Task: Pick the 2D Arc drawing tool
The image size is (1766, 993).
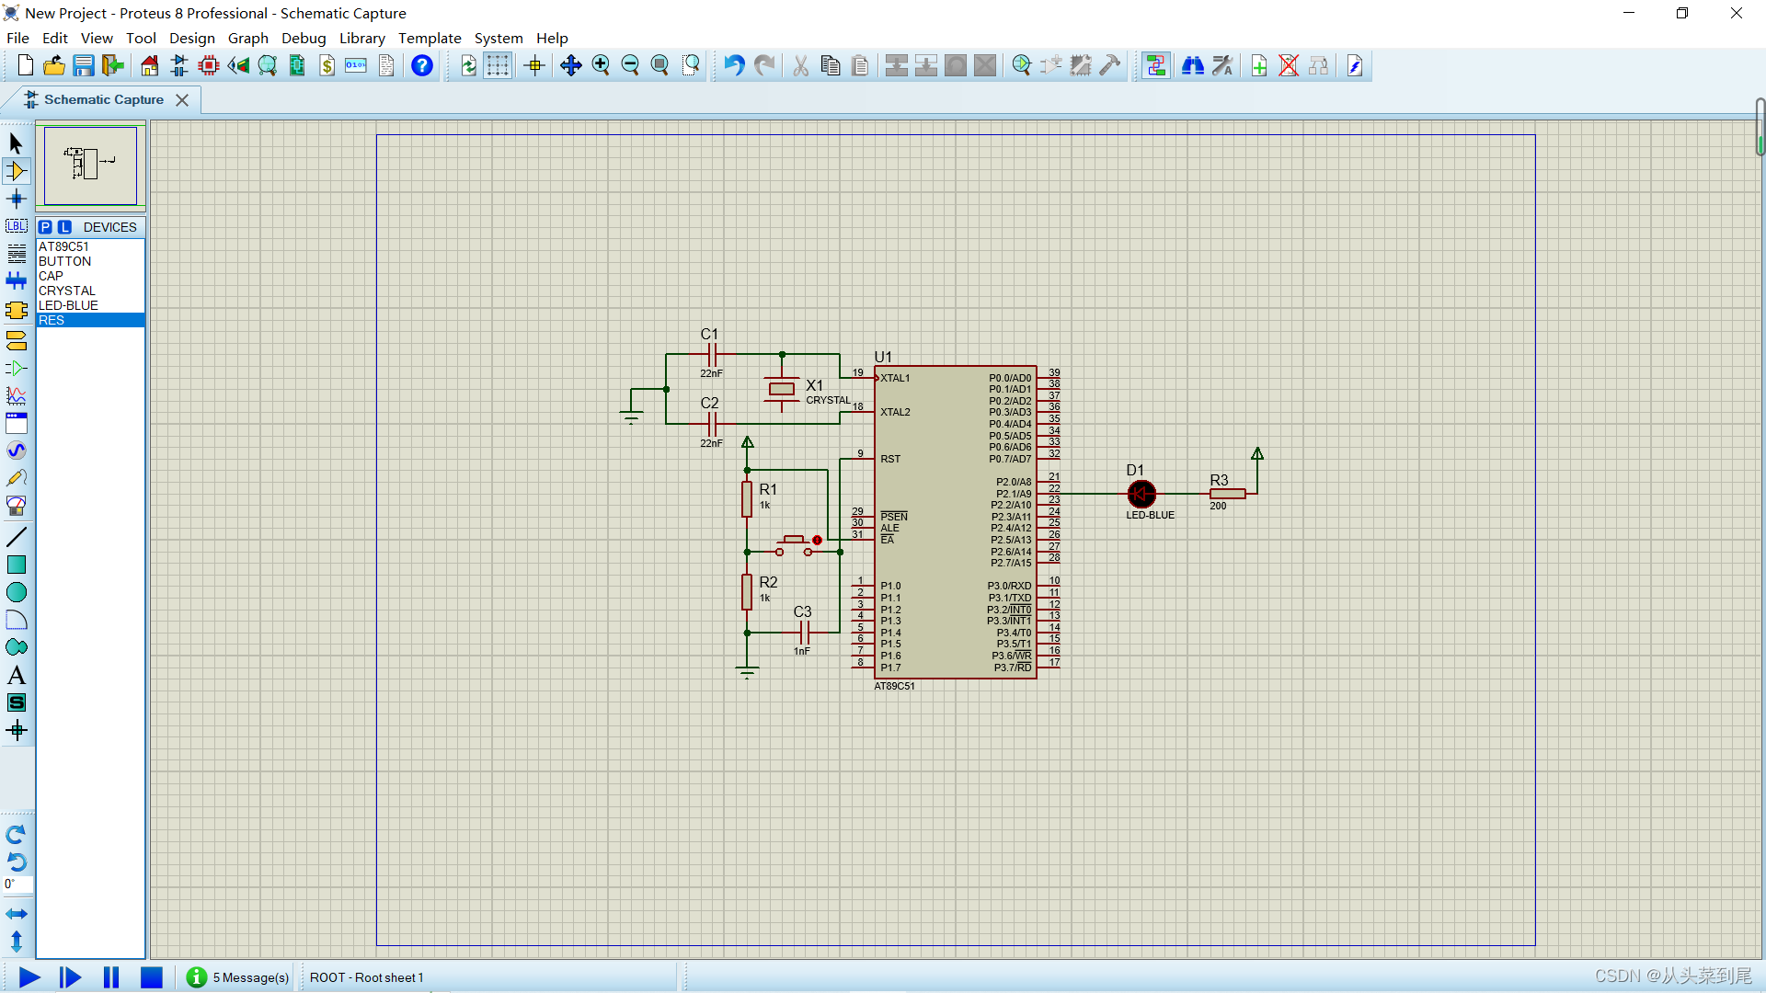Action: point(16,620)
